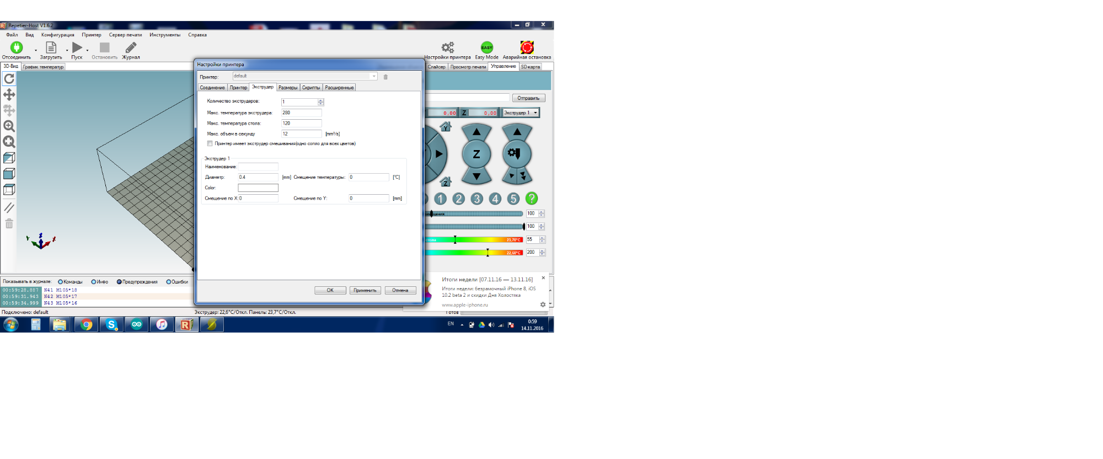Viewport: 1103px width, 459px height.
Task: Open the Конфигурация menu
Action: [57, 35]
